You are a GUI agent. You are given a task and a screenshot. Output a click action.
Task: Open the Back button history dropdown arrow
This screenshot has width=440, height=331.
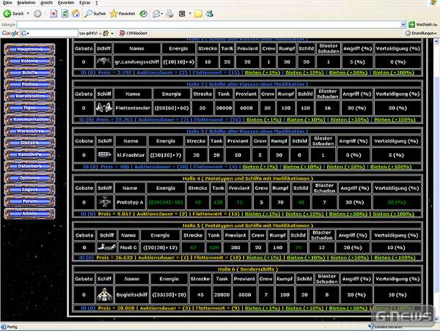(28, 13)
